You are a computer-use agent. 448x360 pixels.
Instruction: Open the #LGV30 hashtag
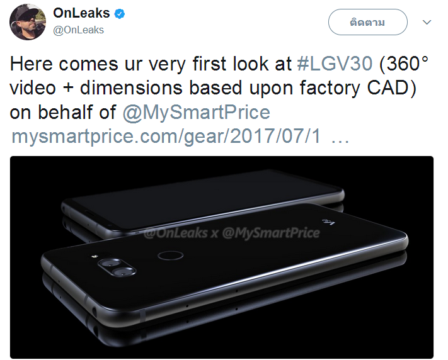335,64
